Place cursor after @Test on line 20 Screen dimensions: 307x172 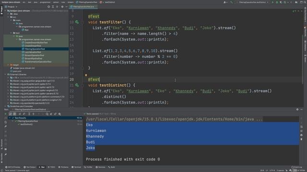(100, 80)
